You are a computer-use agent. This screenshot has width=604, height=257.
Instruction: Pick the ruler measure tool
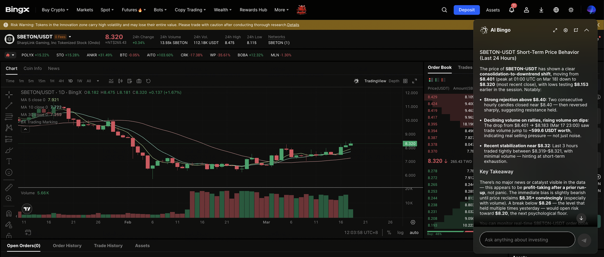[9, 187]
